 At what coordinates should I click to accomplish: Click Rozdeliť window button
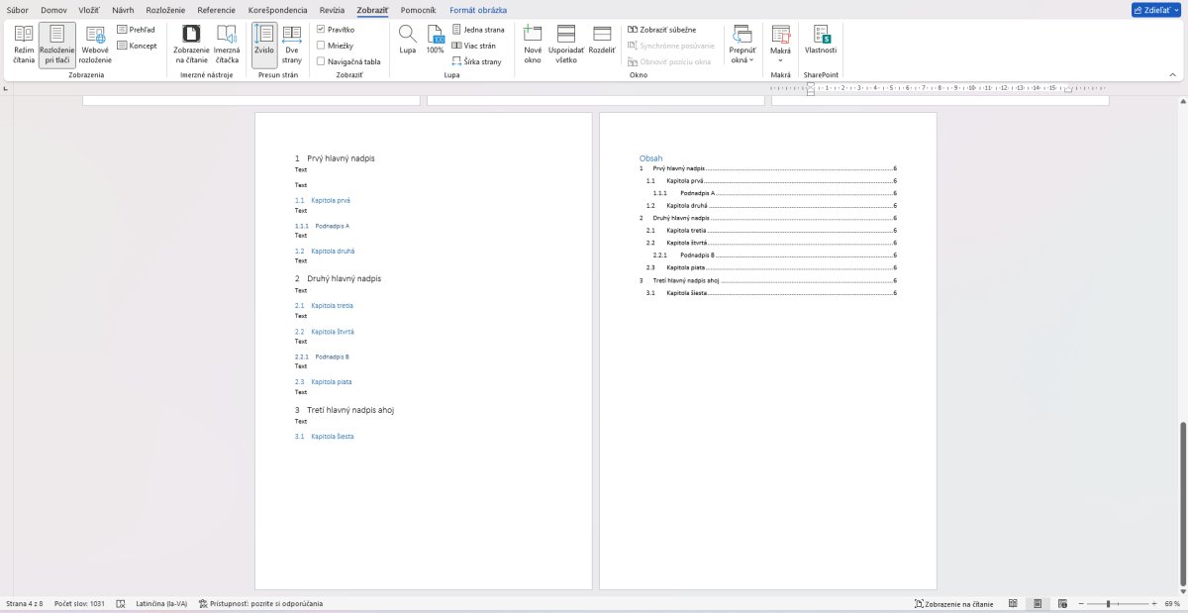pyautogui.click(x=602, y=41)
